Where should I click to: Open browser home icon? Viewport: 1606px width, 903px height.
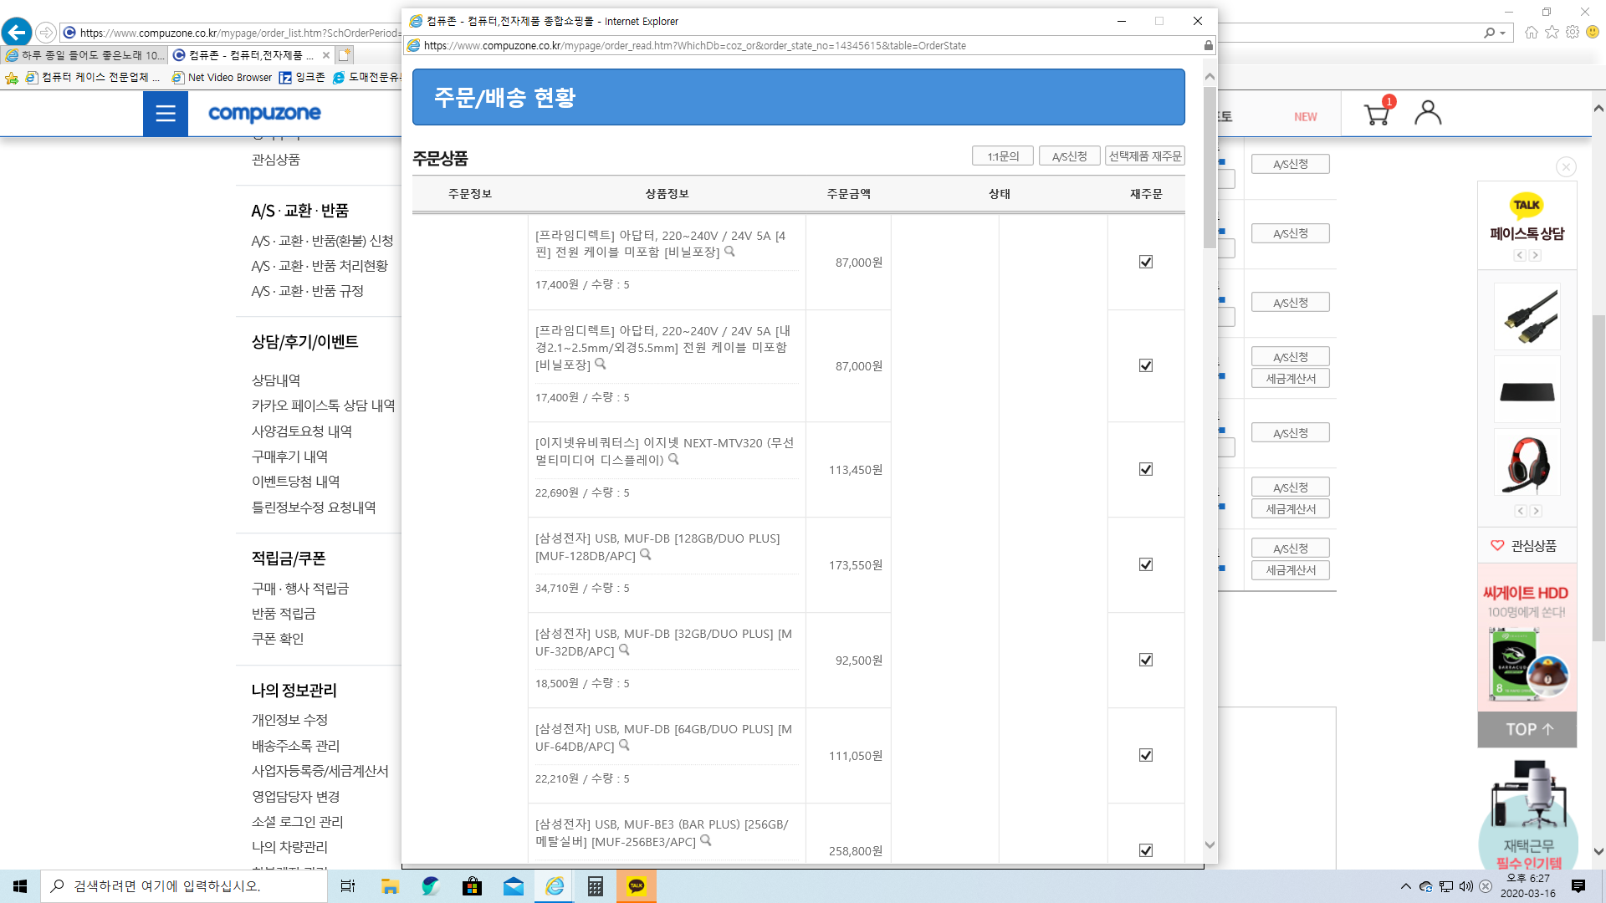[1531, 32]
